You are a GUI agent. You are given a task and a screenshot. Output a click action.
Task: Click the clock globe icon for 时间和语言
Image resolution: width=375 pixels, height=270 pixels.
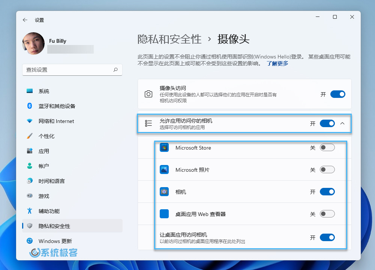point(30,181)
